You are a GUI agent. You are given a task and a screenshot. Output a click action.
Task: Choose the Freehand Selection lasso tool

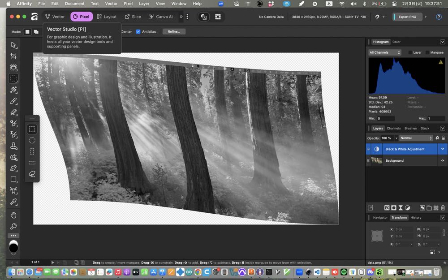pyautogui.click(x=32, y=174)
